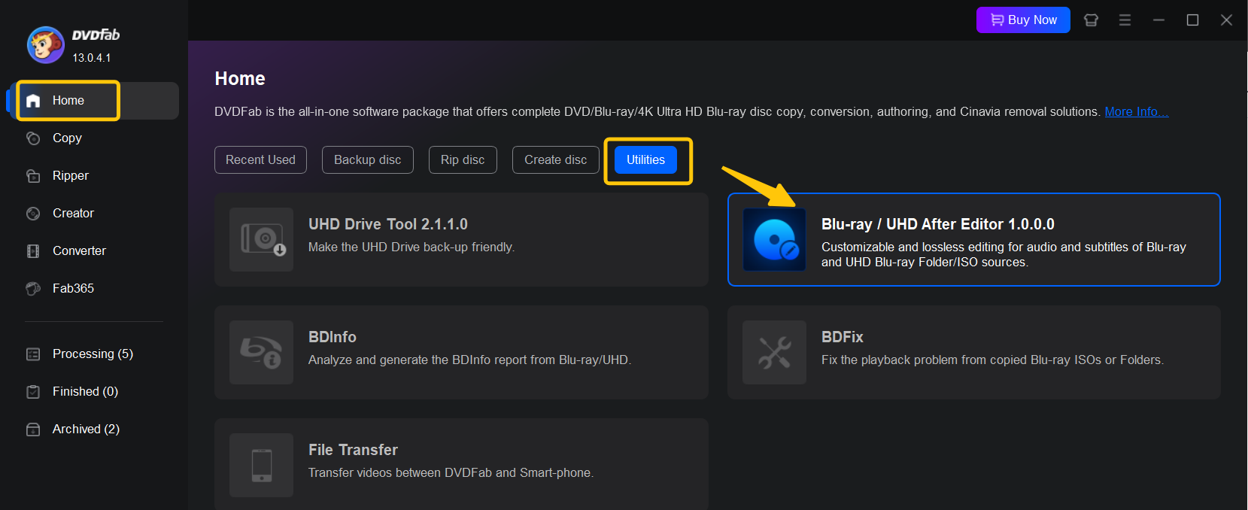Click the Fab365 icon in sidebar
Screen dimensions: 1248x510
(33, 289)
